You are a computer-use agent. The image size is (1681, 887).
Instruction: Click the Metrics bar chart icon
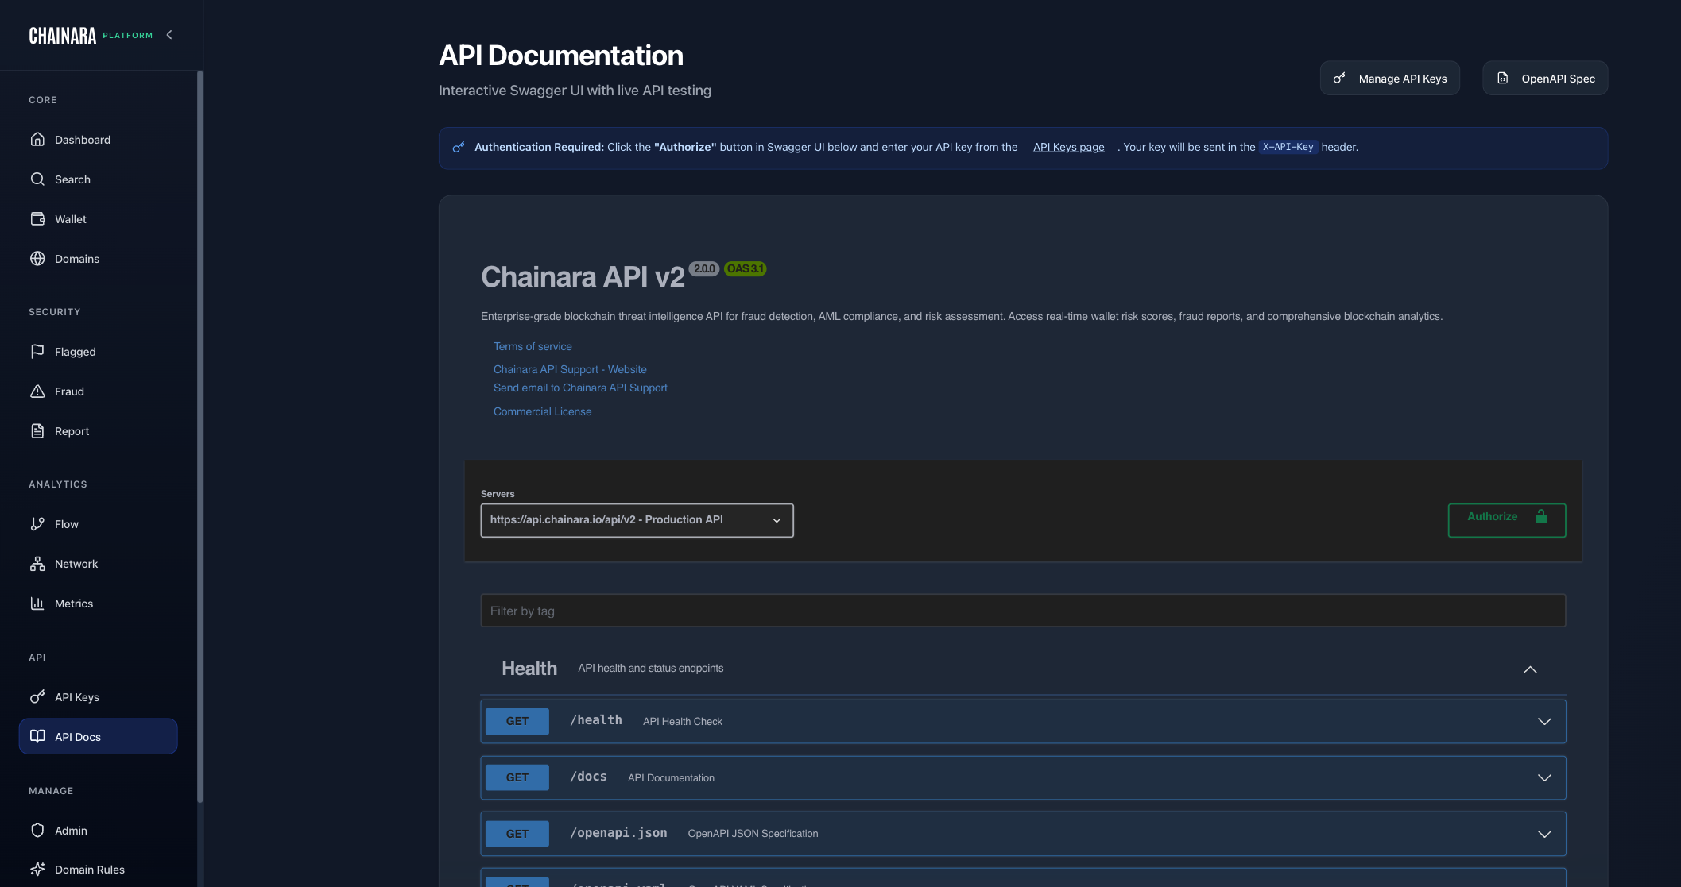tap(37, 603)
